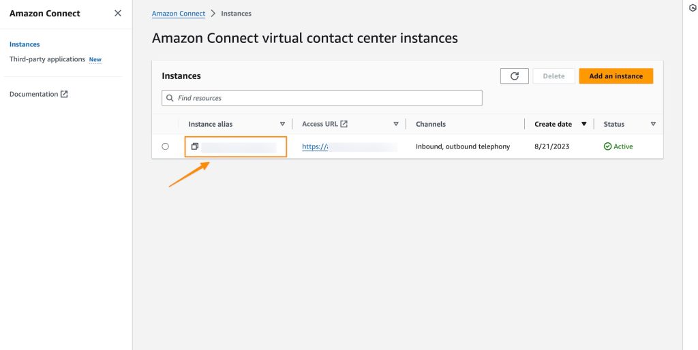Click the refresh instances icon button
This screenshot has width=698, height=350.
coord(515,76)
